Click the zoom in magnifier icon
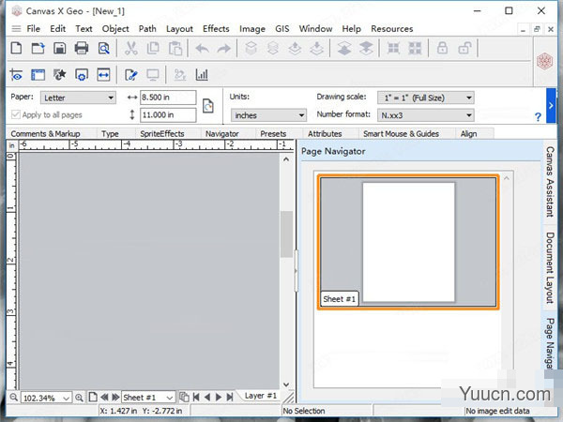 79,398
